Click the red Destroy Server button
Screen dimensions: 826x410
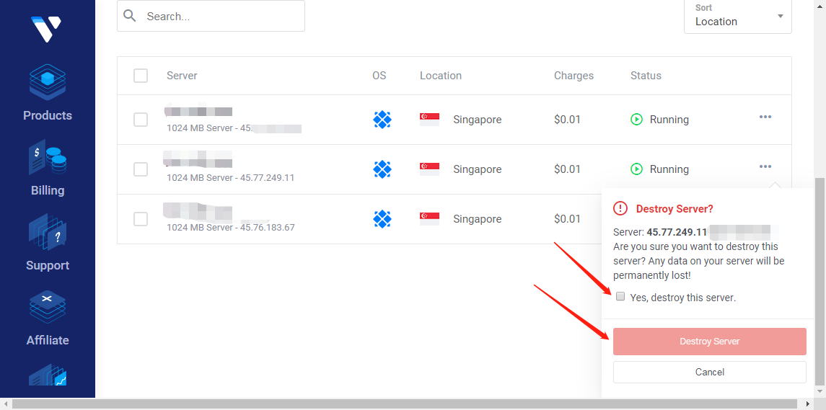pyautogui.click(x=709, y=342)
